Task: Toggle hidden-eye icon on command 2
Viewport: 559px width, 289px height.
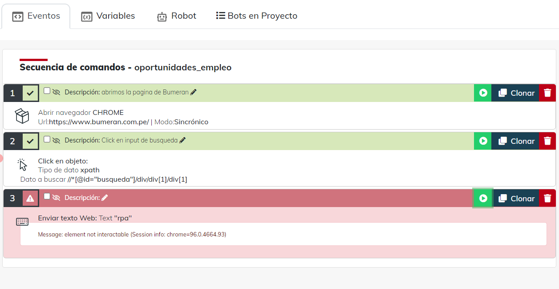Action: (x=56, y=140)
